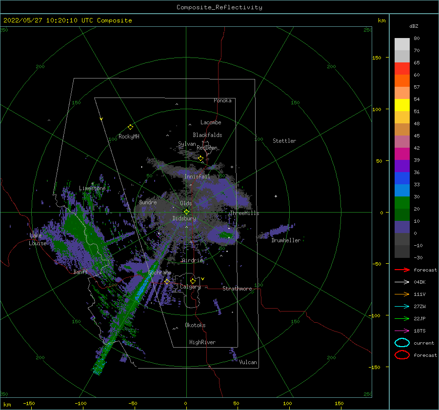The width and height of the screenshot is (439, 410).
Task: Click the Sylvan label
Action: pos(187,144)
